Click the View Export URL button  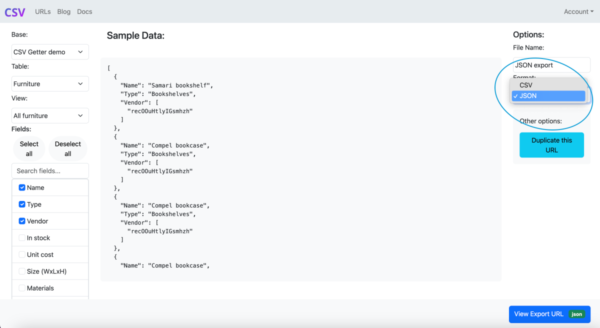tap(539, 314)
